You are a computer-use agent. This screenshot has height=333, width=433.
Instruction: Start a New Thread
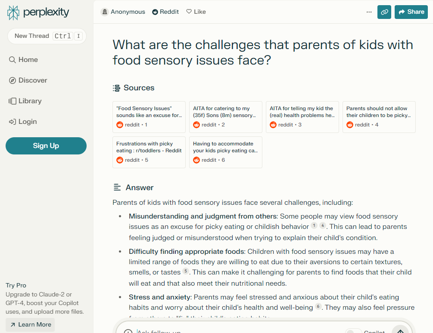(47, 36)
